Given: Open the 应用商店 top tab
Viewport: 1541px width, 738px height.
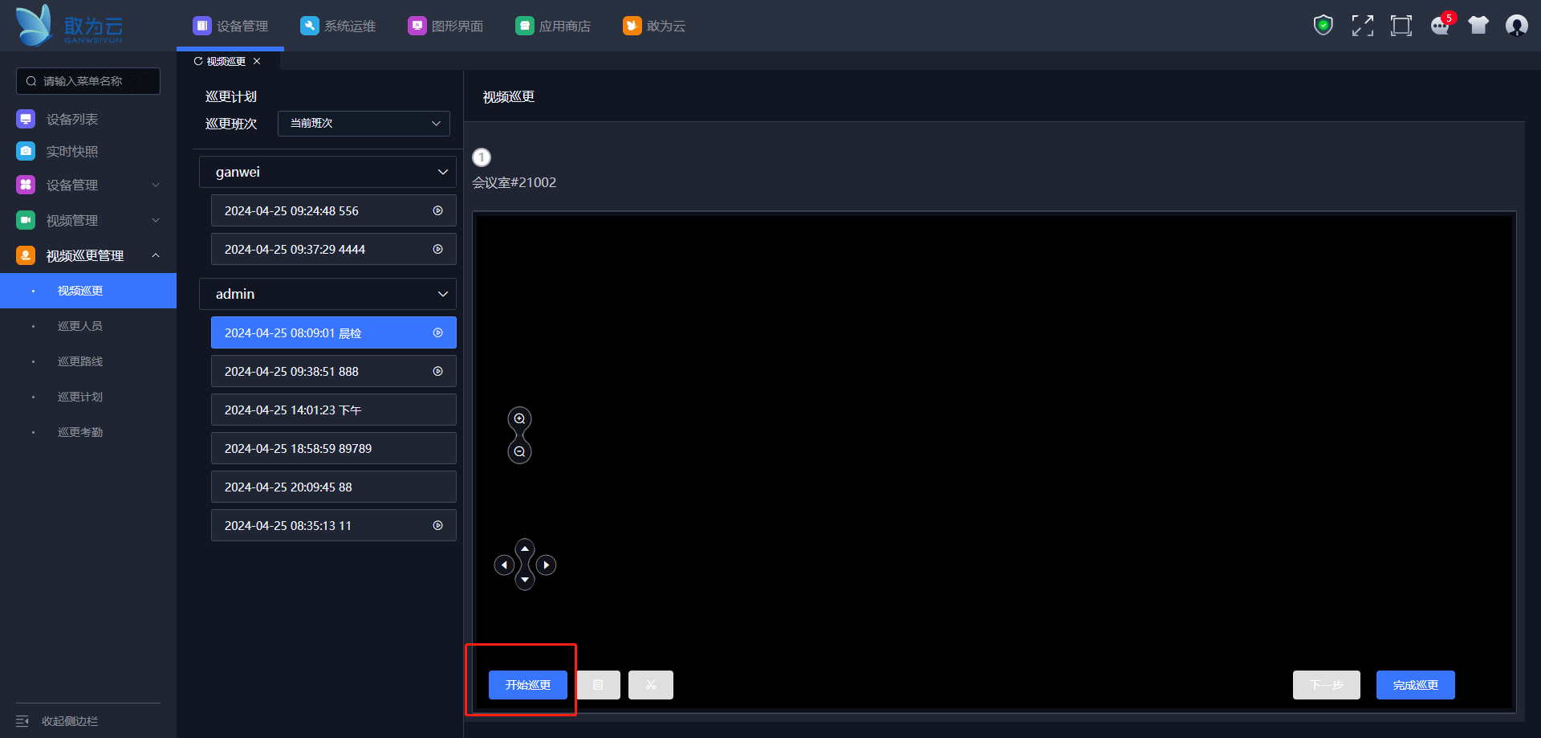Looking at the screenshot, I should click(553, 26).
